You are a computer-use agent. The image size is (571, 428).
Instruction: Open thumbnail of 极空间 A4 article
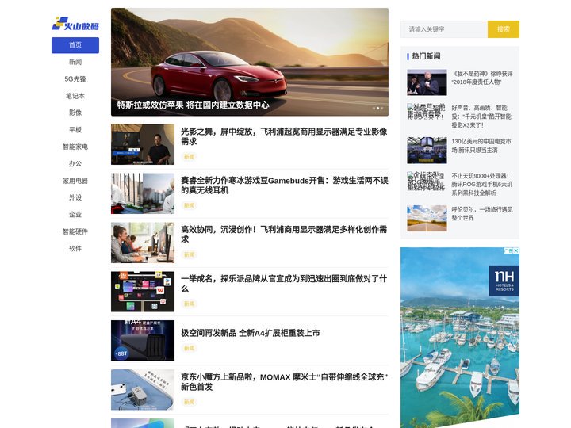(x=143, y=341)
